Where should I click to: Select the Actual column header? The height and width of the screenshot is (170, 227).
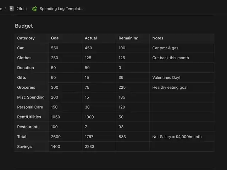coord(91,38)
